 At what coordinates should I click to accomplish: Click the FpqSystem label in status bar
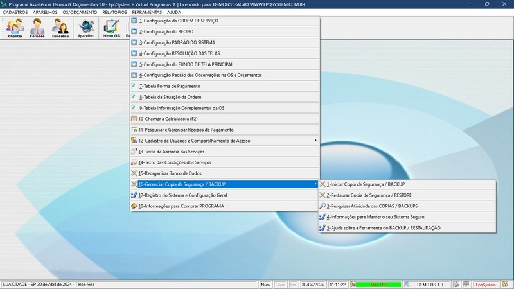486,285
